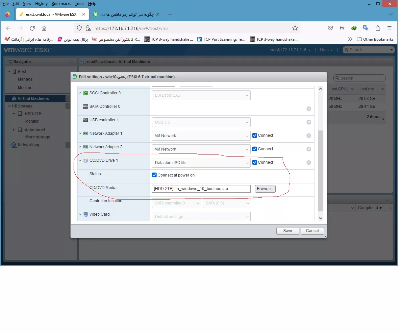The height and width of the screenshot is (333, 401).
Task: Open the LSI Logic SAS dropdown
Action: (201, 95)
